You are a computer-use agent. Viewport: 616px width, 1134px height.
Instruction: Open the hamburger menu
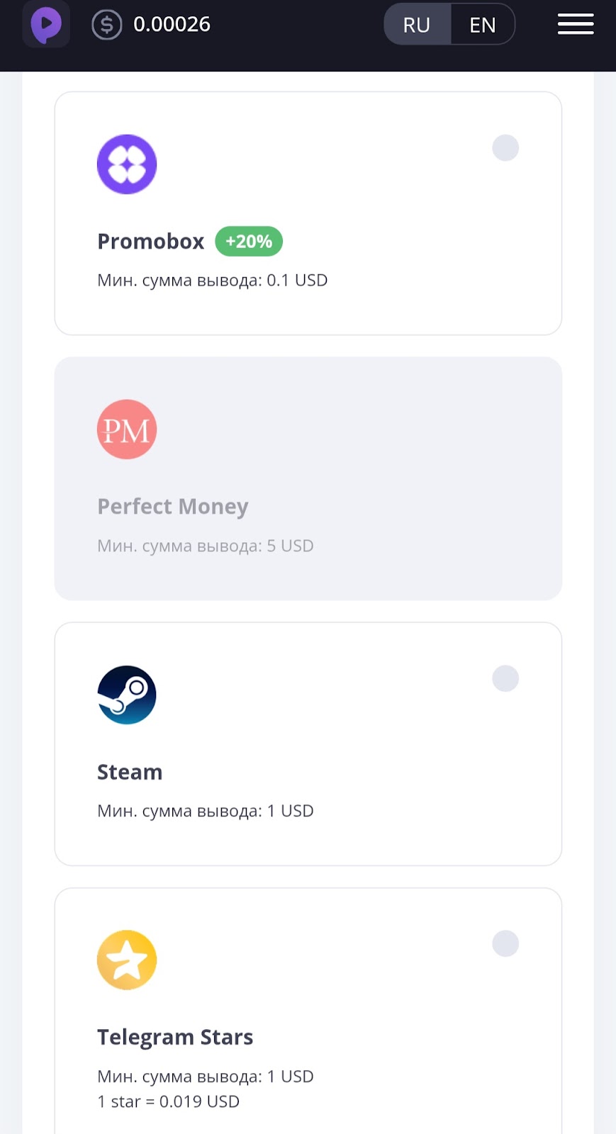coord(576,24)
